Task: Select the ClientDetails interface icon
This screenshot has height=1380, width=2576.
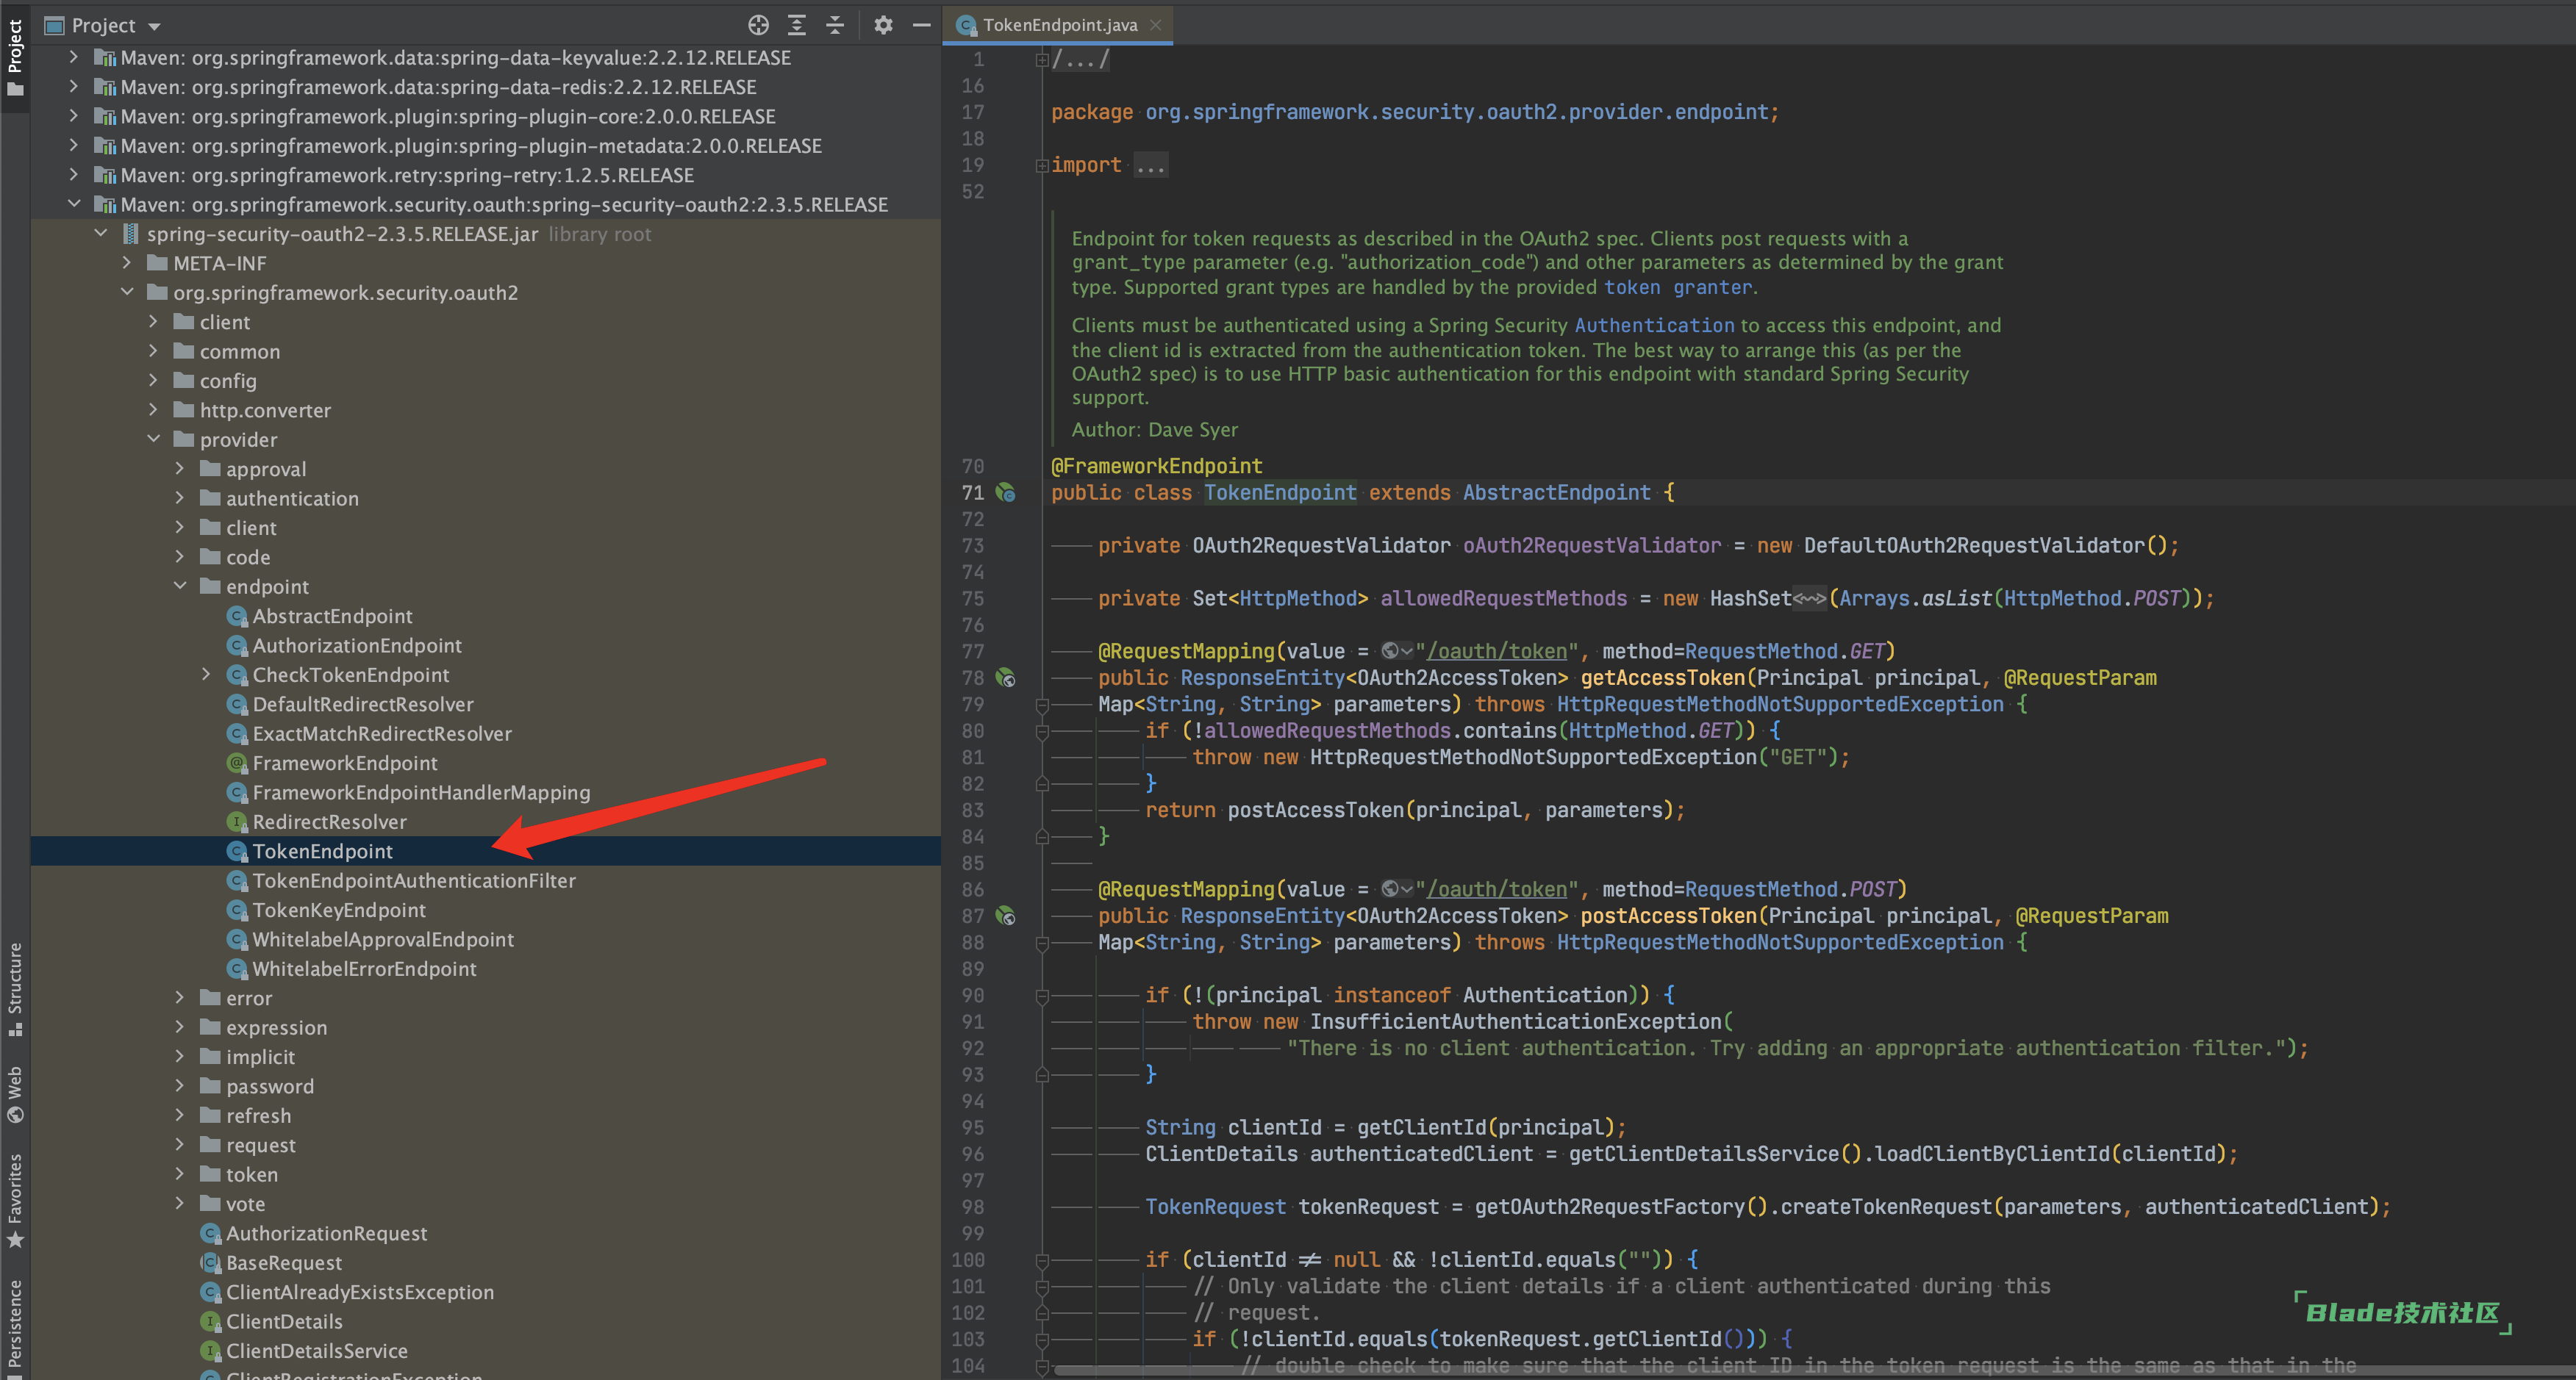Action: point(210,1321)
